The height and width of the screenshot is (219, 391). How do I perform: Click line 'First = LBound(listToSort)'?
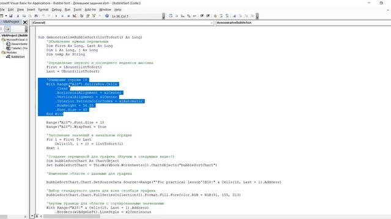click(74, 67)
